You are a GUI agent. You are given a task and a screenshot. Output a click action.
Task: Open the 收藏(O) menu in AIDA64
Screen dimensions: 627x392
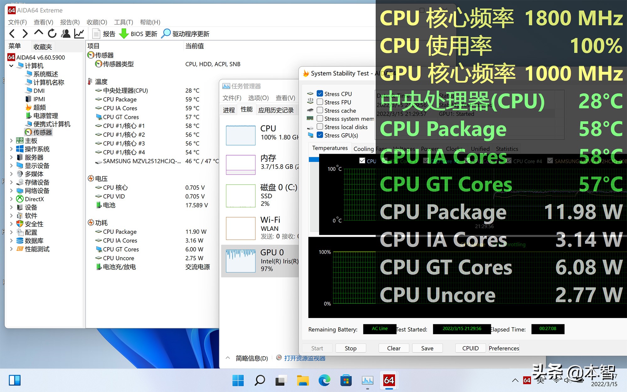[97, 22]
